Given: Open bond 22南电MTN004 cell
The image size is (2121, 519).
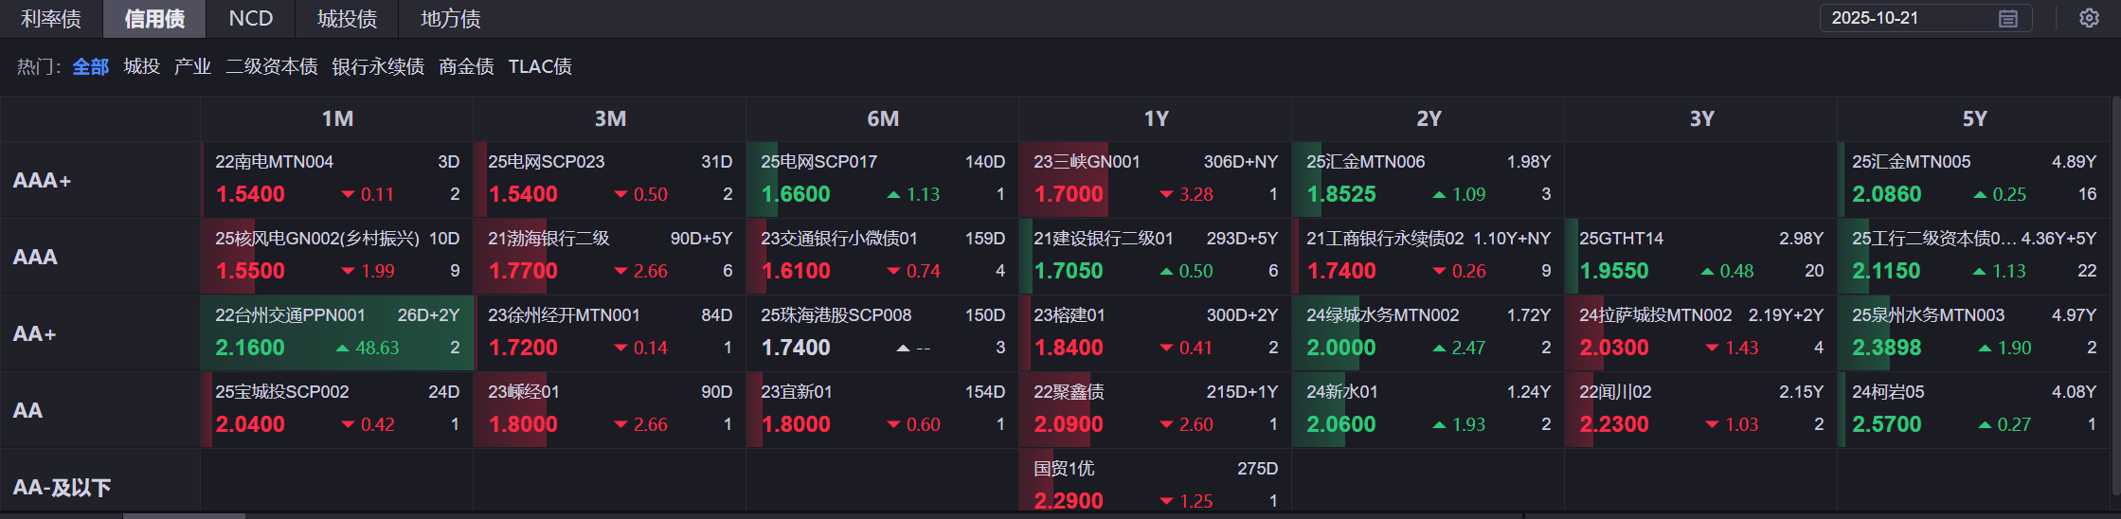Looking at the screenshot, I should coord(337,180).
